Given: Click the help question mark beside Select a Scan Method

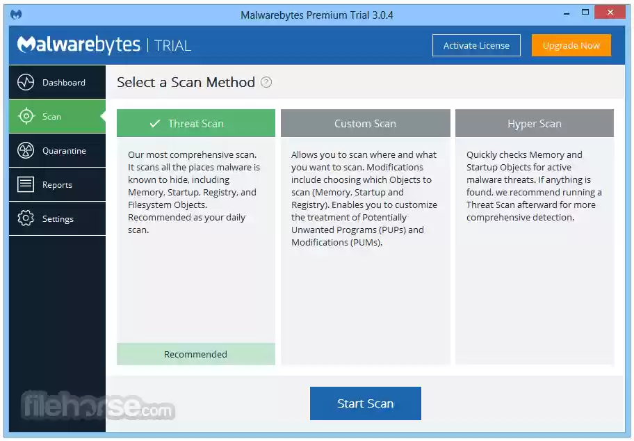Looking at the screenshot, I should (x=266, y=82).
